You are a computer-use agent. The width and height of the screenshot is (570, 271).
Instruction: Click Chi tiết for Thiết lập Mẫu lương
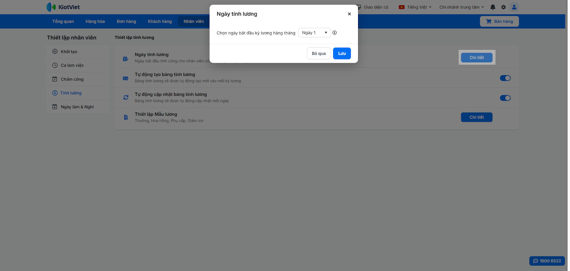[x=477, y=117]
